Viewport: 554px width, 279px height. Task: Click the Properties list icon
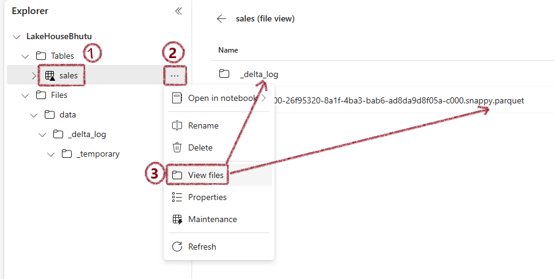pyautogui.click(x=176, y=197)
